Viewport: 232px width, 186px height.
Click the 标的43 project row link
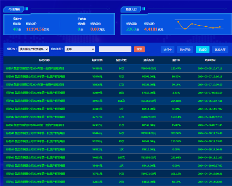point(36,101)
